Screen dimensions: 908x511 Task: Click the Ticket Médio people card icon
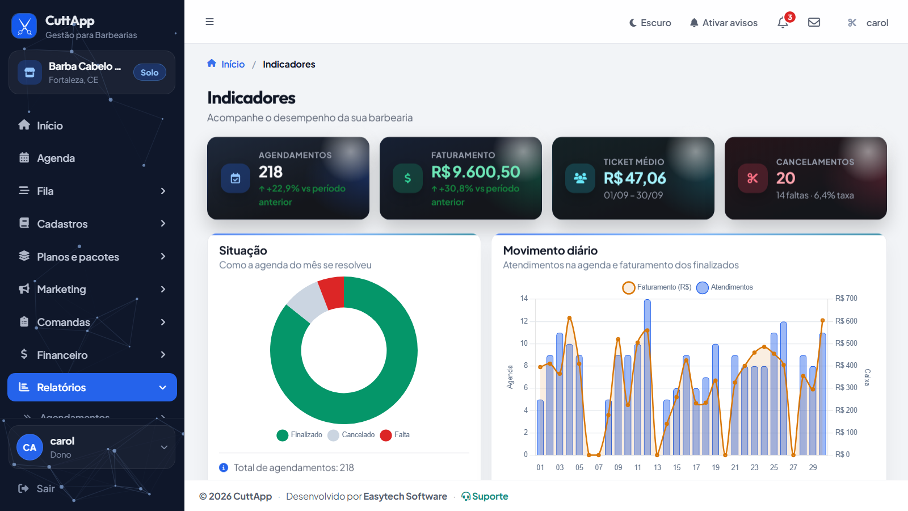(580, 178)
